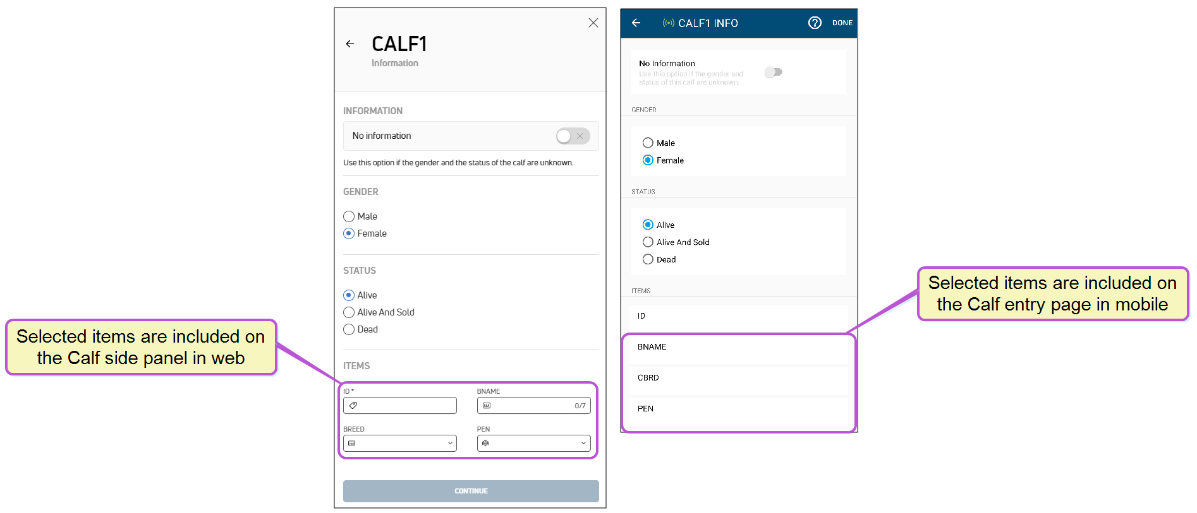Toggle No information switch in the web panel
1197x513 pixels.
tap(573, 136)
